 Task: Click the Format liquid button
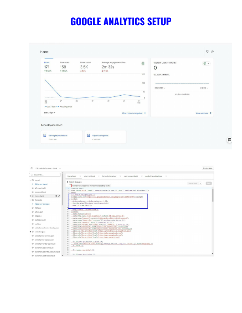click(193, 183)
